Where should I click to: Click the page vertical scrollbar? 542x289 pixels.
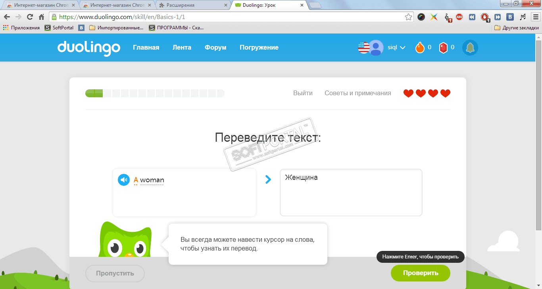538,135
